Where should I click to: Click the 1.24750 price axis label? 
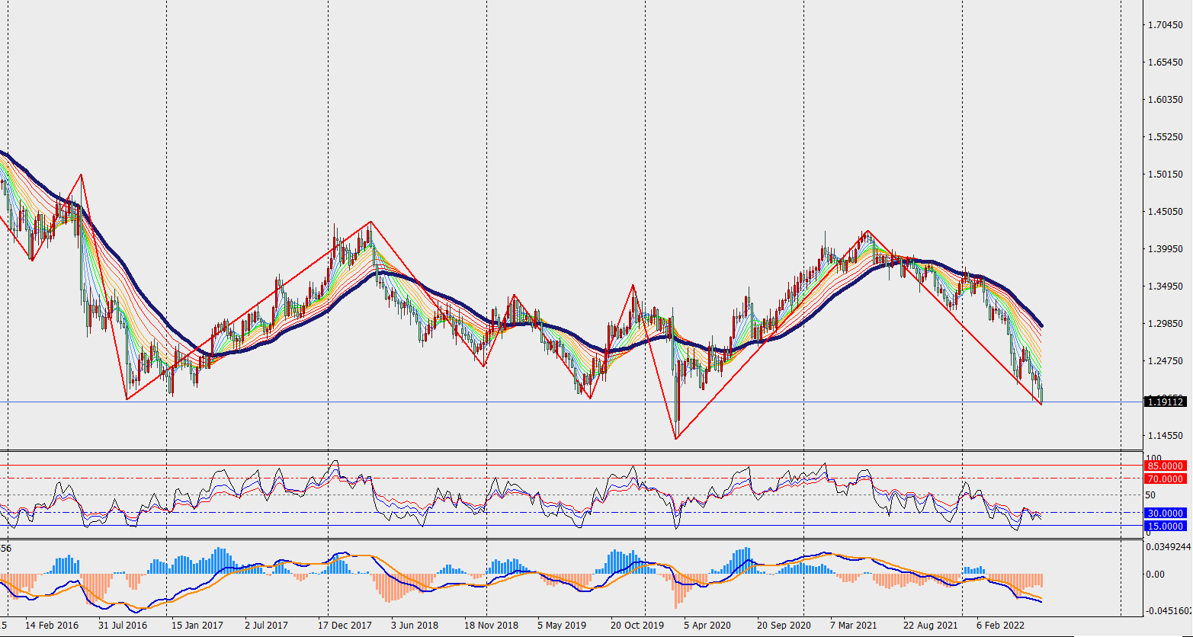[x=1166, y=361]
